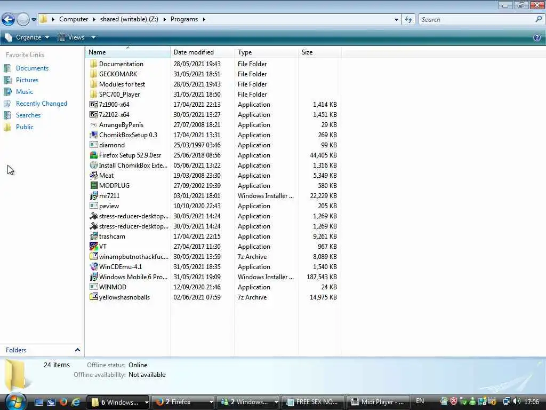
Task: Select the MODPLUG application icon
Action: point(93,185)
